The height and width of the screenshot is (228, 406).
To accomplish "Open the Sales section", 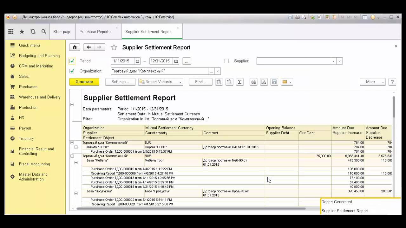I will point(24,76).
